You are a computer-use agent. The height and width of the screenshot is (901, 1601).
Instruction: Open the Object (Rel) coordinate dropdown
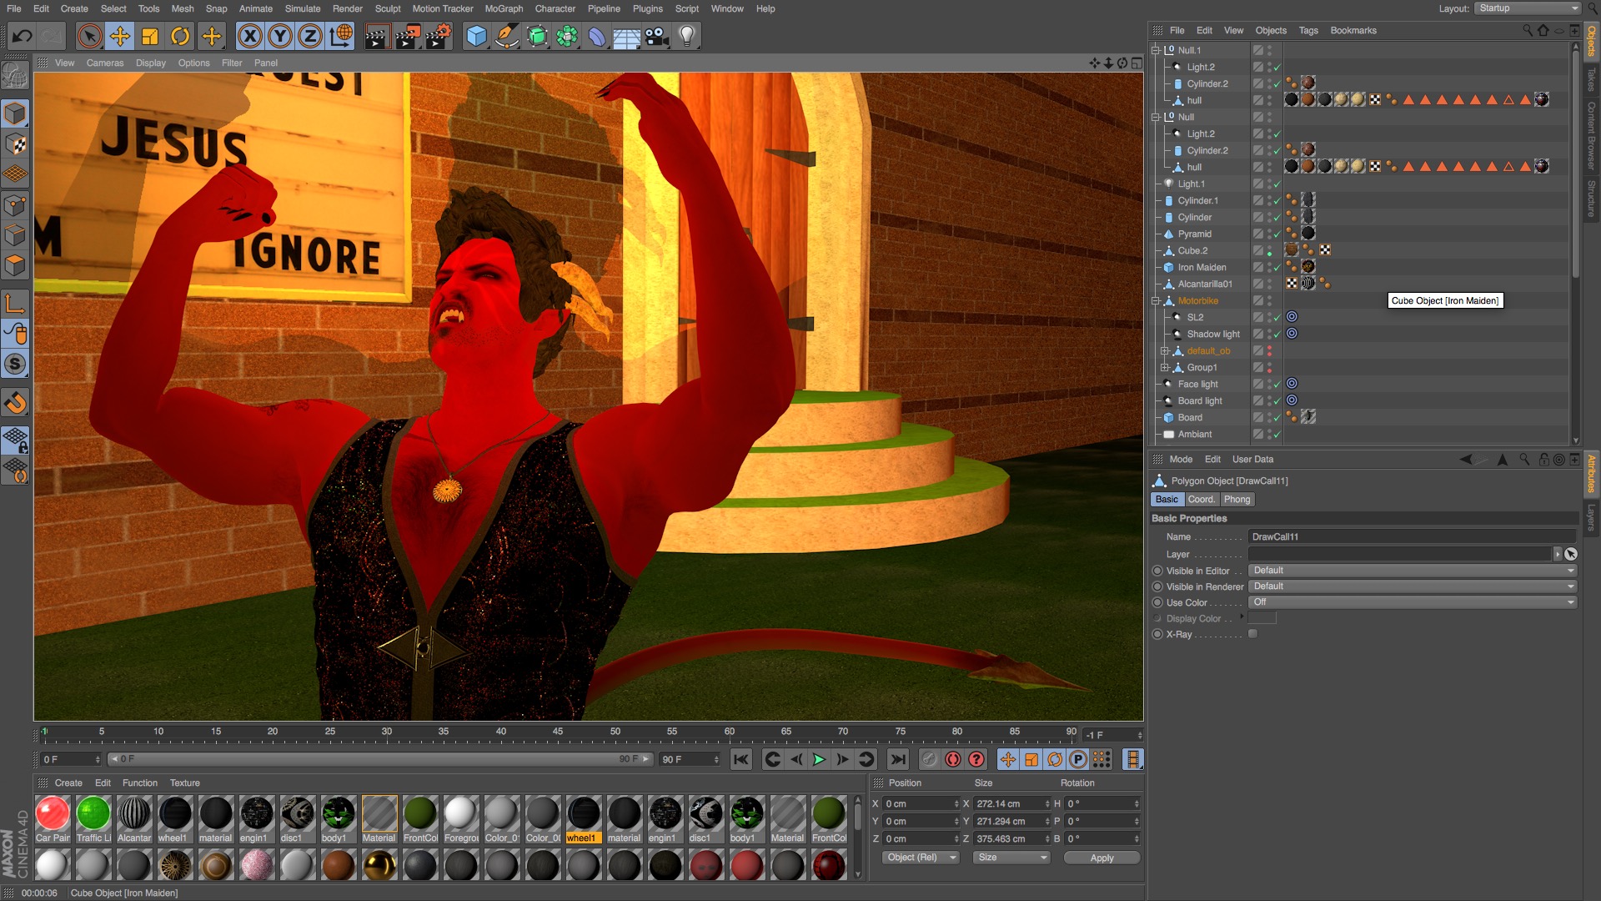click(x=921, y=858)
